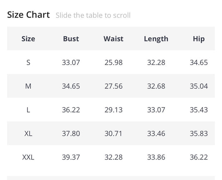Click the Length column header
The image size is (222, 180).
click(x=156, y=39)
